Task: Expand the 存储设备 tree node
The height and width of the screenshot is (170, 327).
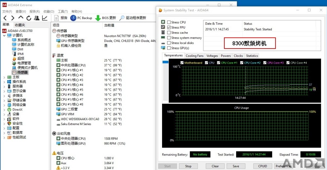Action: tap(4, 100)
